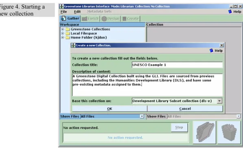The height and width of the screenshot is (153, 243).
Task: Click the Help icon in Create Collection dialog
Action: [211, 51]
